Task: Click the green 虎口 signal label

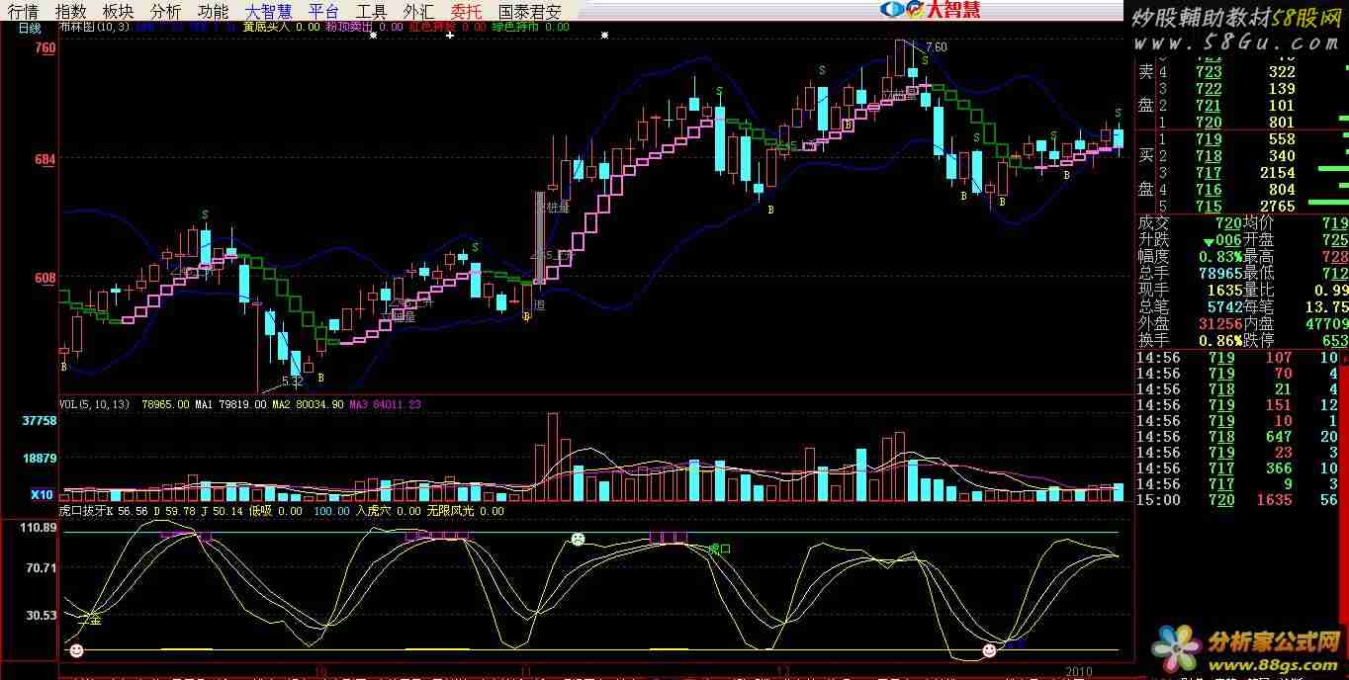Action: tap(719, 548)
